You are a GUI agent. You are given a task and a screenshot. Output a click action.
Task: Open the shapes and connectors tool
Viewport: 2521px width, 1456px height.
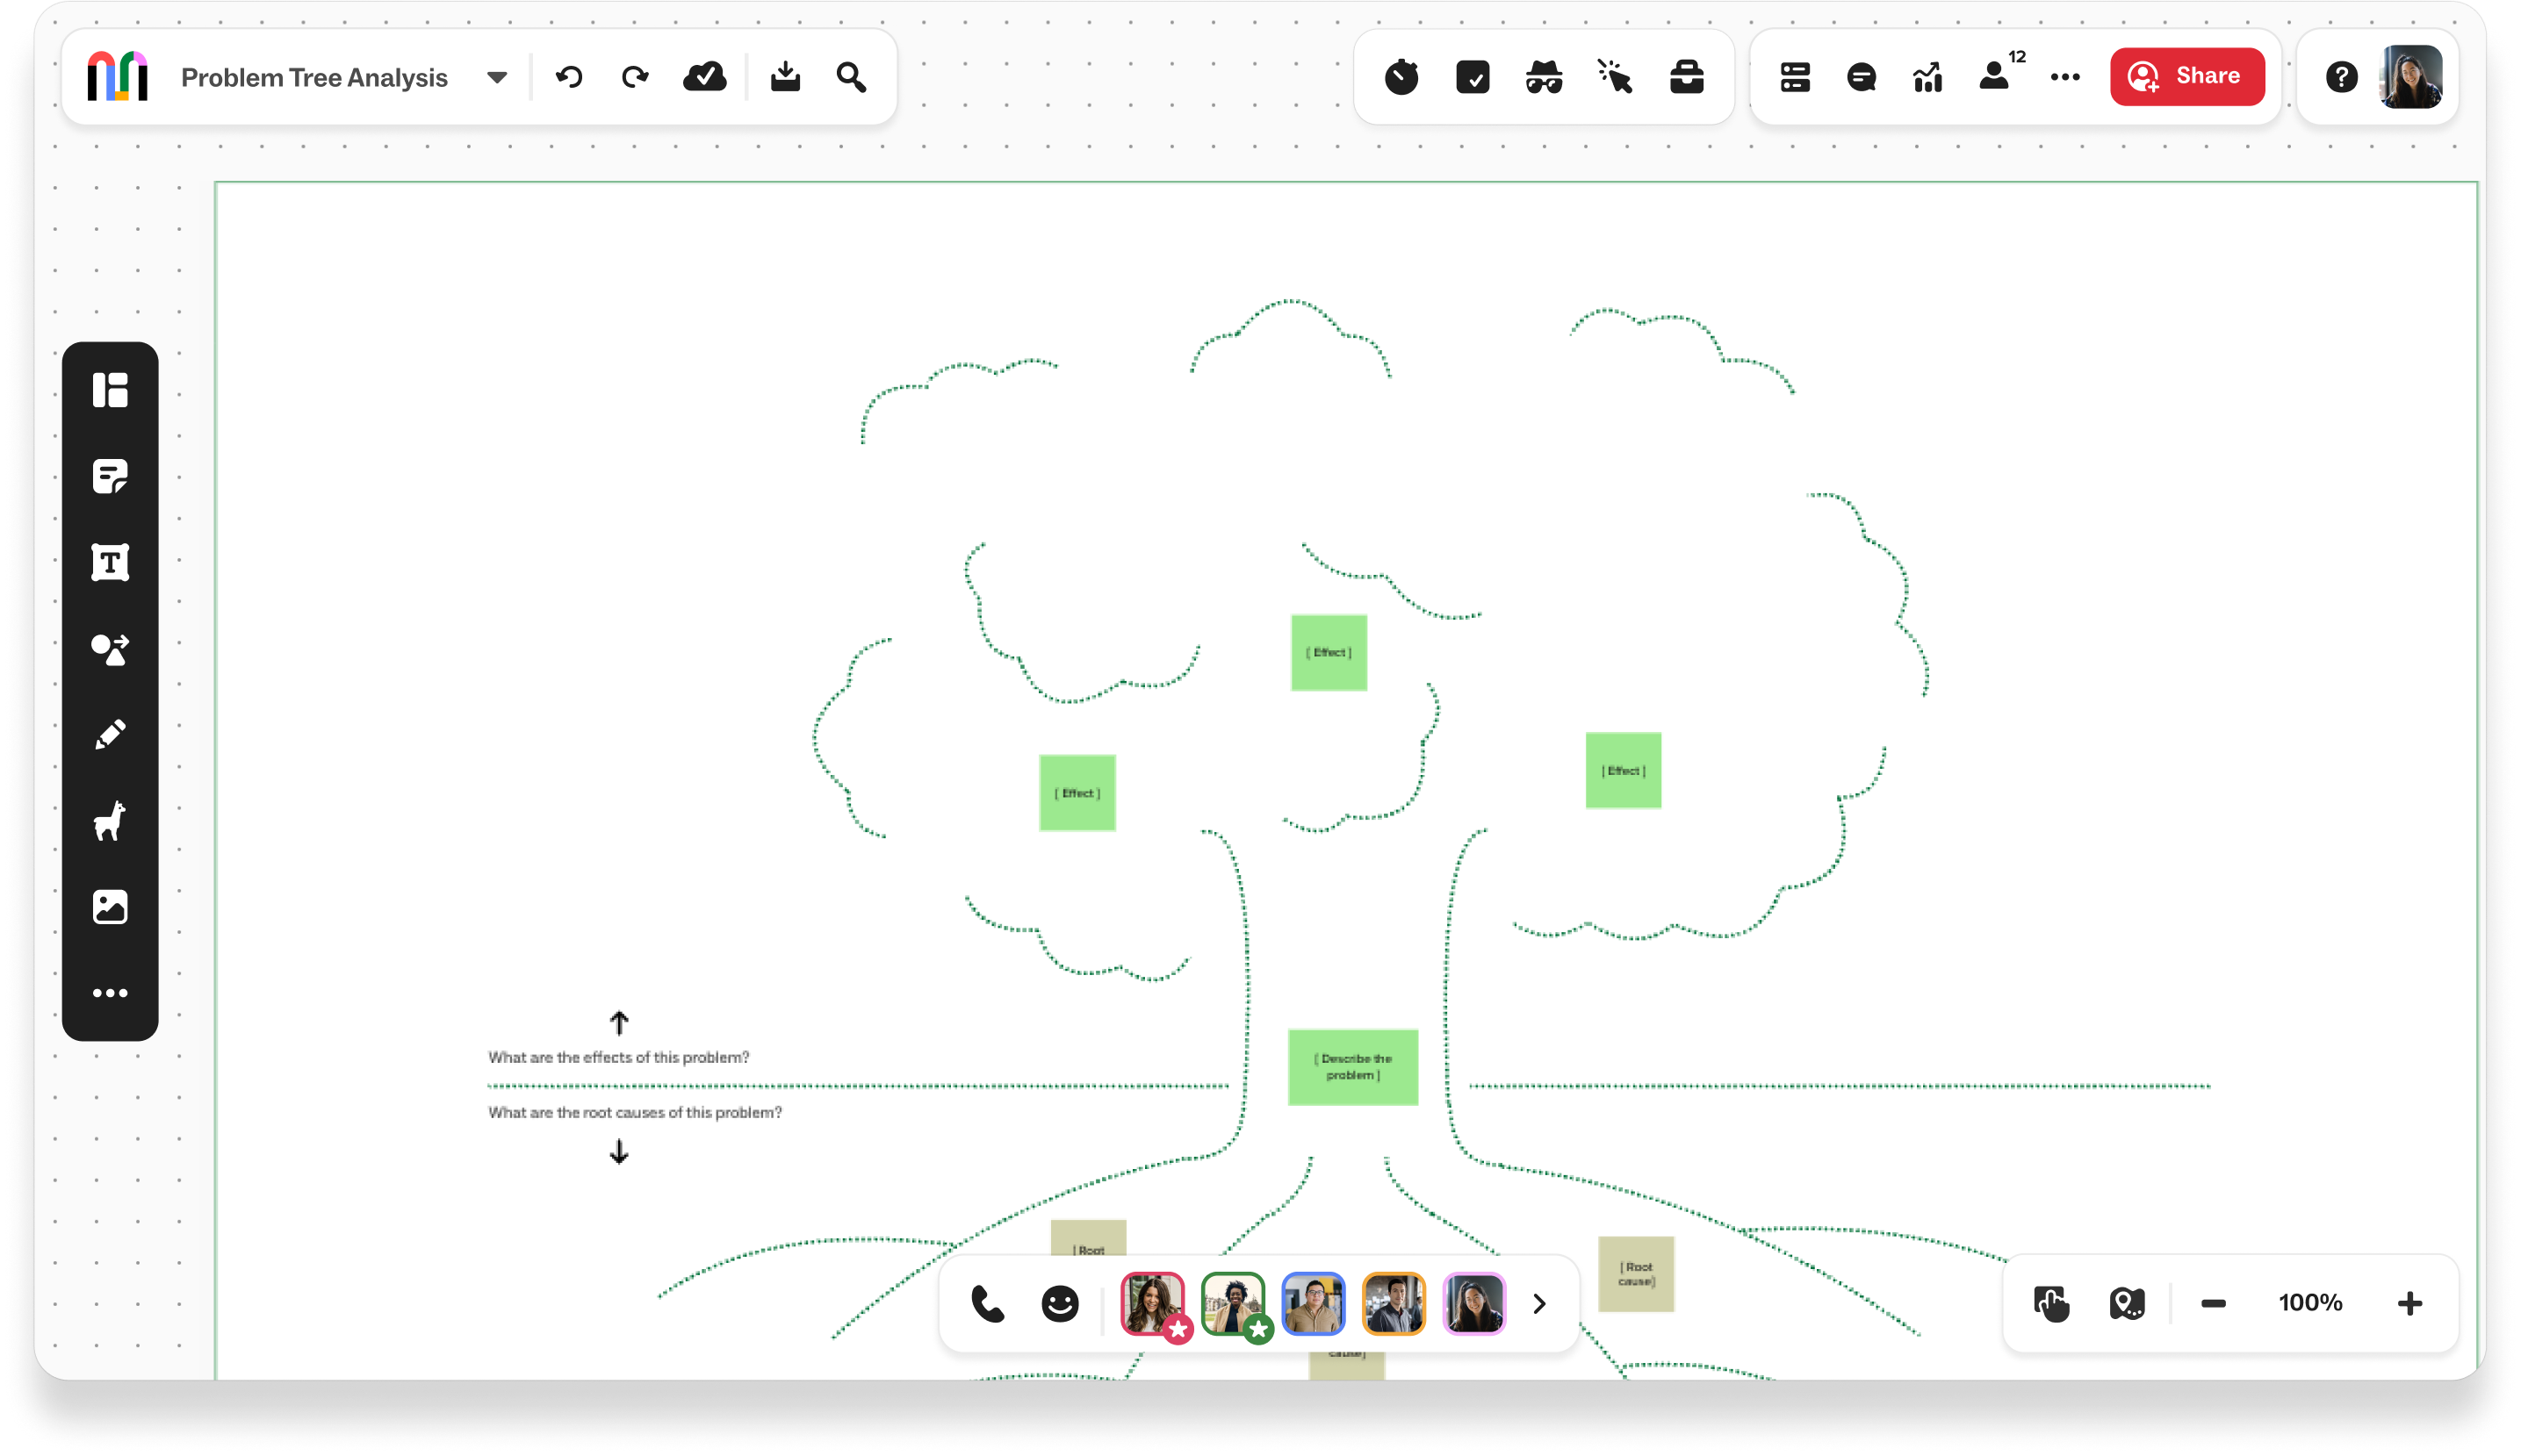click(110, 649)
